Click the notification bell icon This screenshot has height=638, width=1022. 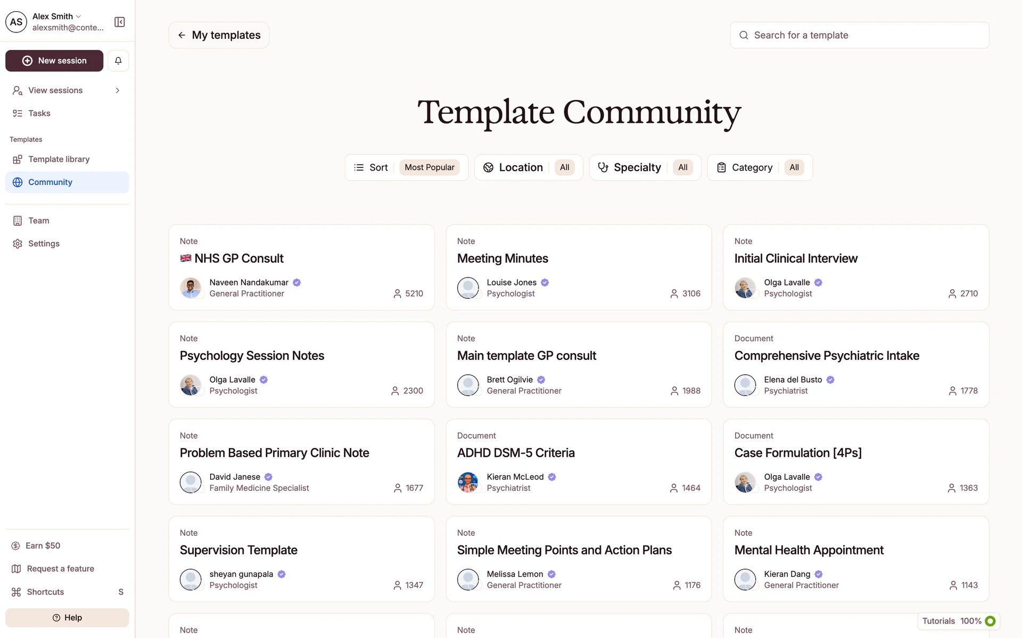point(118,61)
